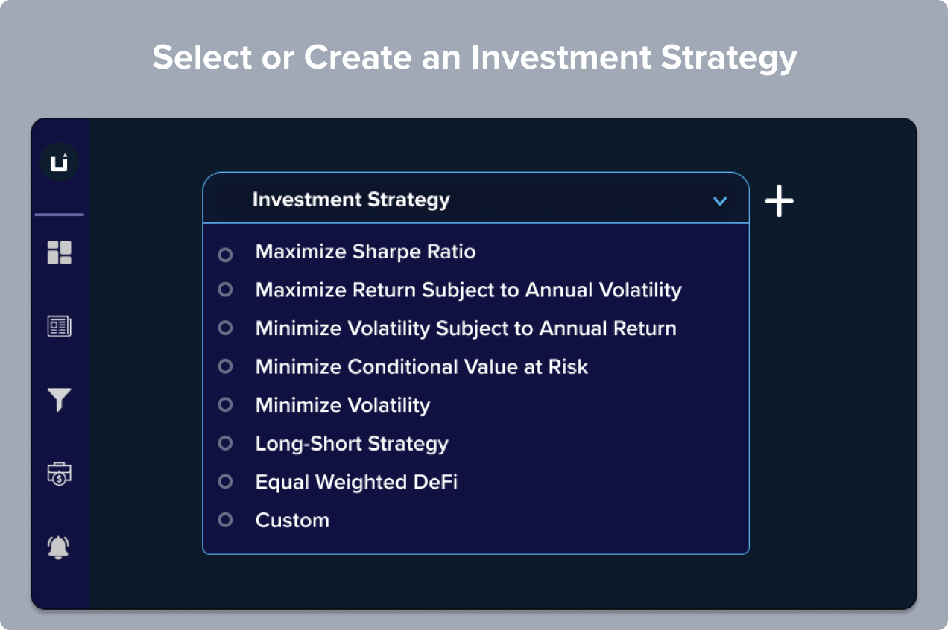Choose Equal Weighted DeFi option
Image resolution: width=948 pixels, height=630 pixels.
356,482
